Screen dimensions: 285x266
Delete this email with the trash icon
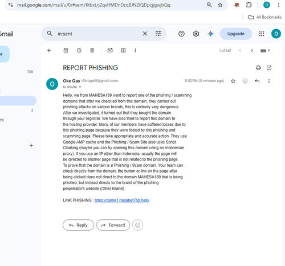(92, 50)
